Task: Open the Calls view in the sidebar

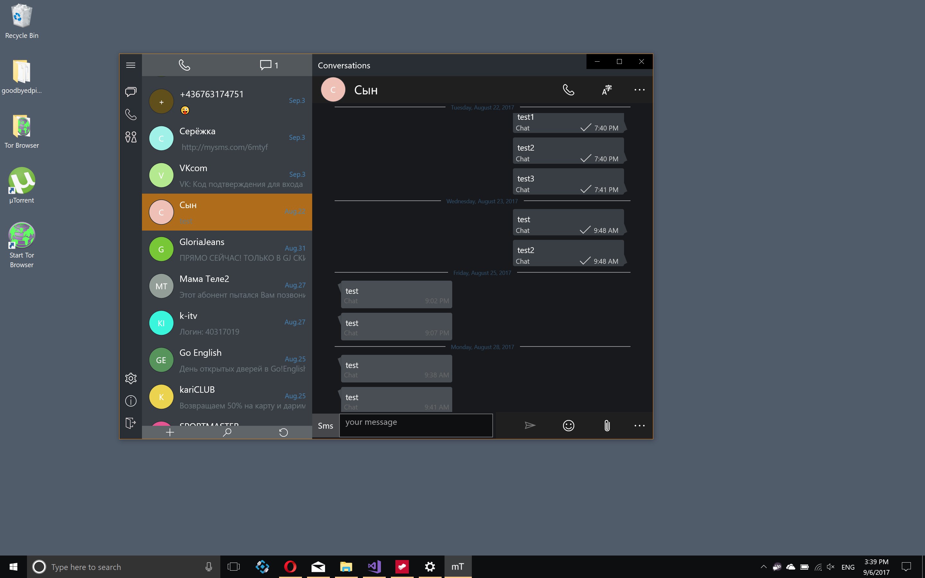Action: [x=130, y=114]
